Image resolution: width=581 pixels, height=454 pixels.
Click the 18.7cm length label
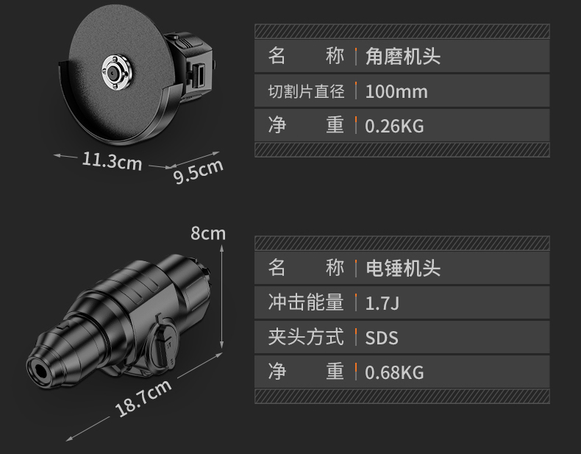click(143, 397)
